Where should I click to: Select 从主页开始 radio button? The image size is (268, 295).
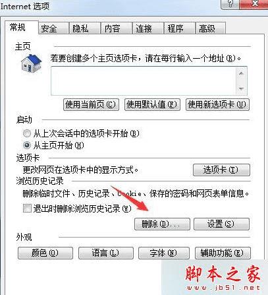[x=27, y=145]
